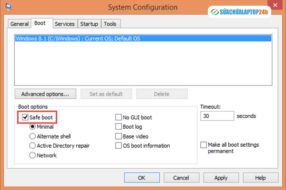
Task: Enable the No GUI boot checkbox
Action: pyautogui.click(x=118, y=117)
